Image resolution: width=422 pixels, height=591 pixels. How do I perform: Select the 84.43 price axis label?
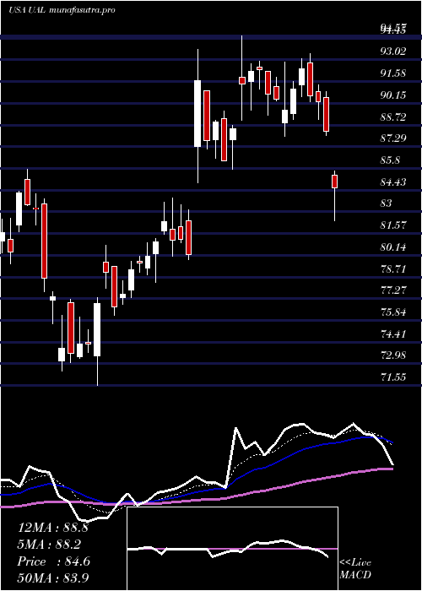pyautogui.click(x=393, y=182)
